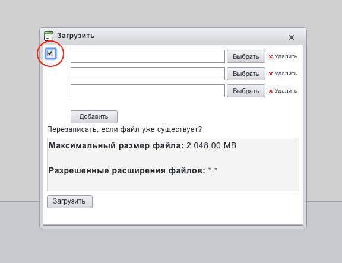This screenshot has width=342, height=263.
Task: Remove the second file row via Удалить
Action: point(283,74)
